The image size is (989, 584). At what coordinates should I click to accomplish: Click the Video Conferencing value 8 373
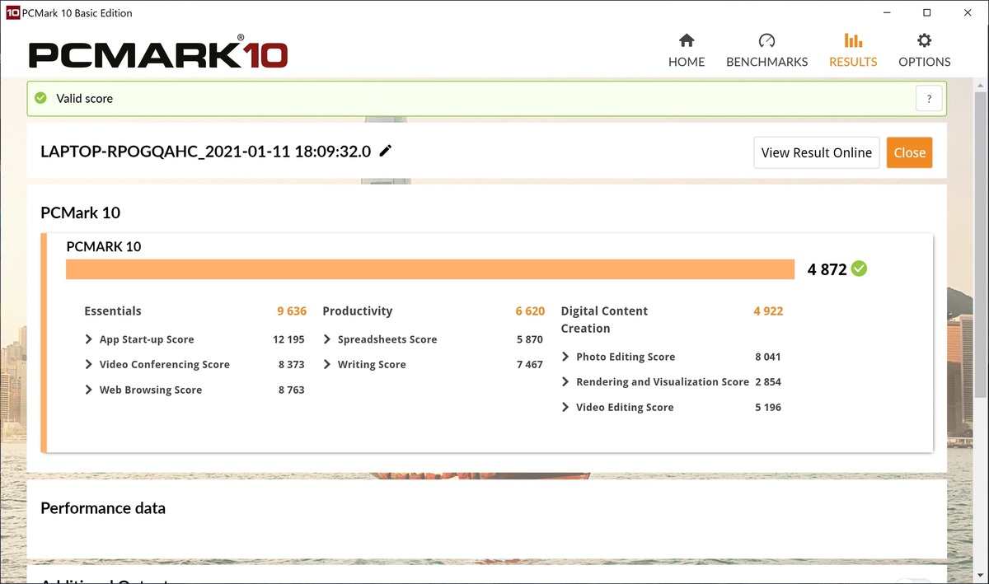pos(291,365)
